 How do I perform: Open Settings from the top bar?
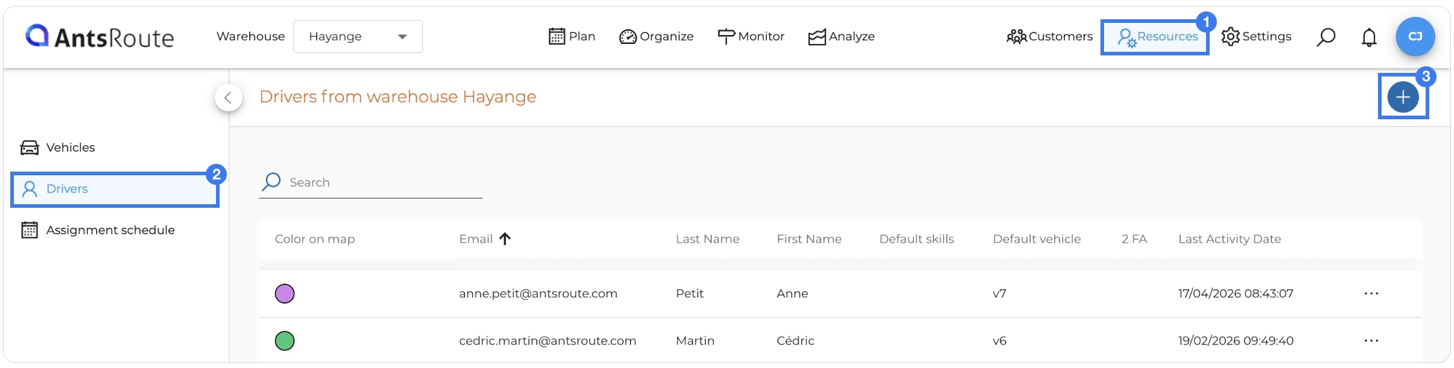tap(1256, 37)
